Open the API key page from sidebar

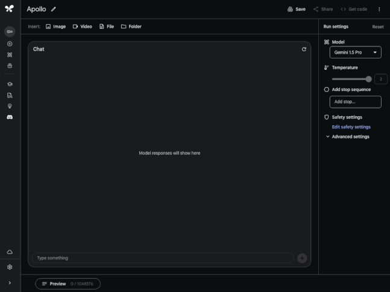[x=10, y=31]
